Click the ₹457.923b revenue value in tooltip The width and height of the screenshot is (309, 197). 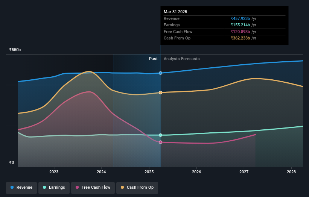(240, 18)
